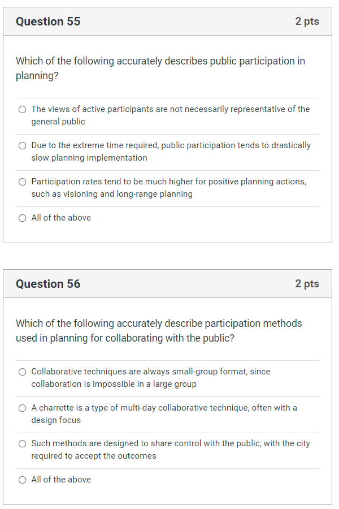Click the Question 56 header
The height and width of the screenshot is (509, 339).
click(x=47, y=283)
